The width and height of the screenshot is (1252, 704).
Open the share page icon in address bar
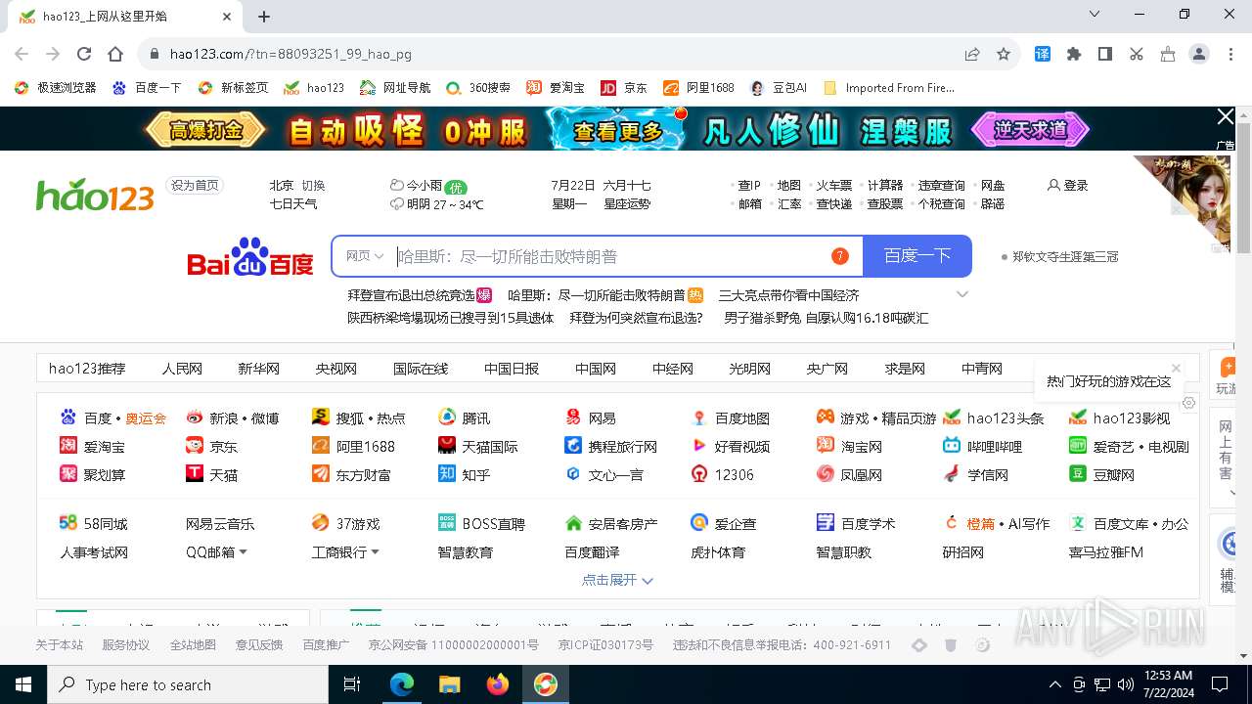[972, 54]
